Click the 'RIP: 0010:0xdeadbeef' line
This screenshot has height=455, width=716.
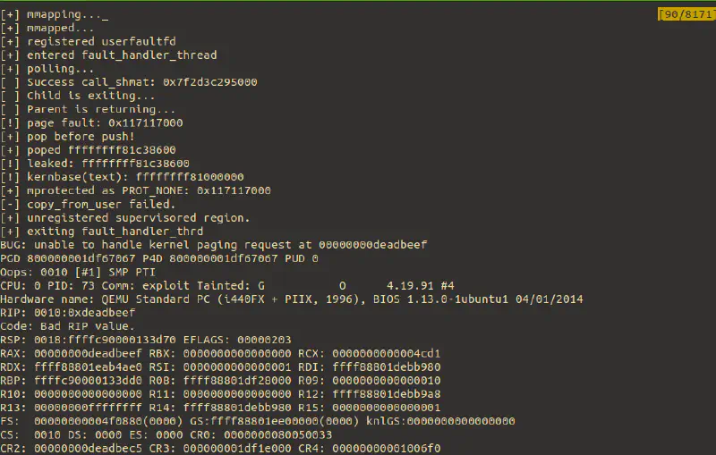tap(68, 313)
